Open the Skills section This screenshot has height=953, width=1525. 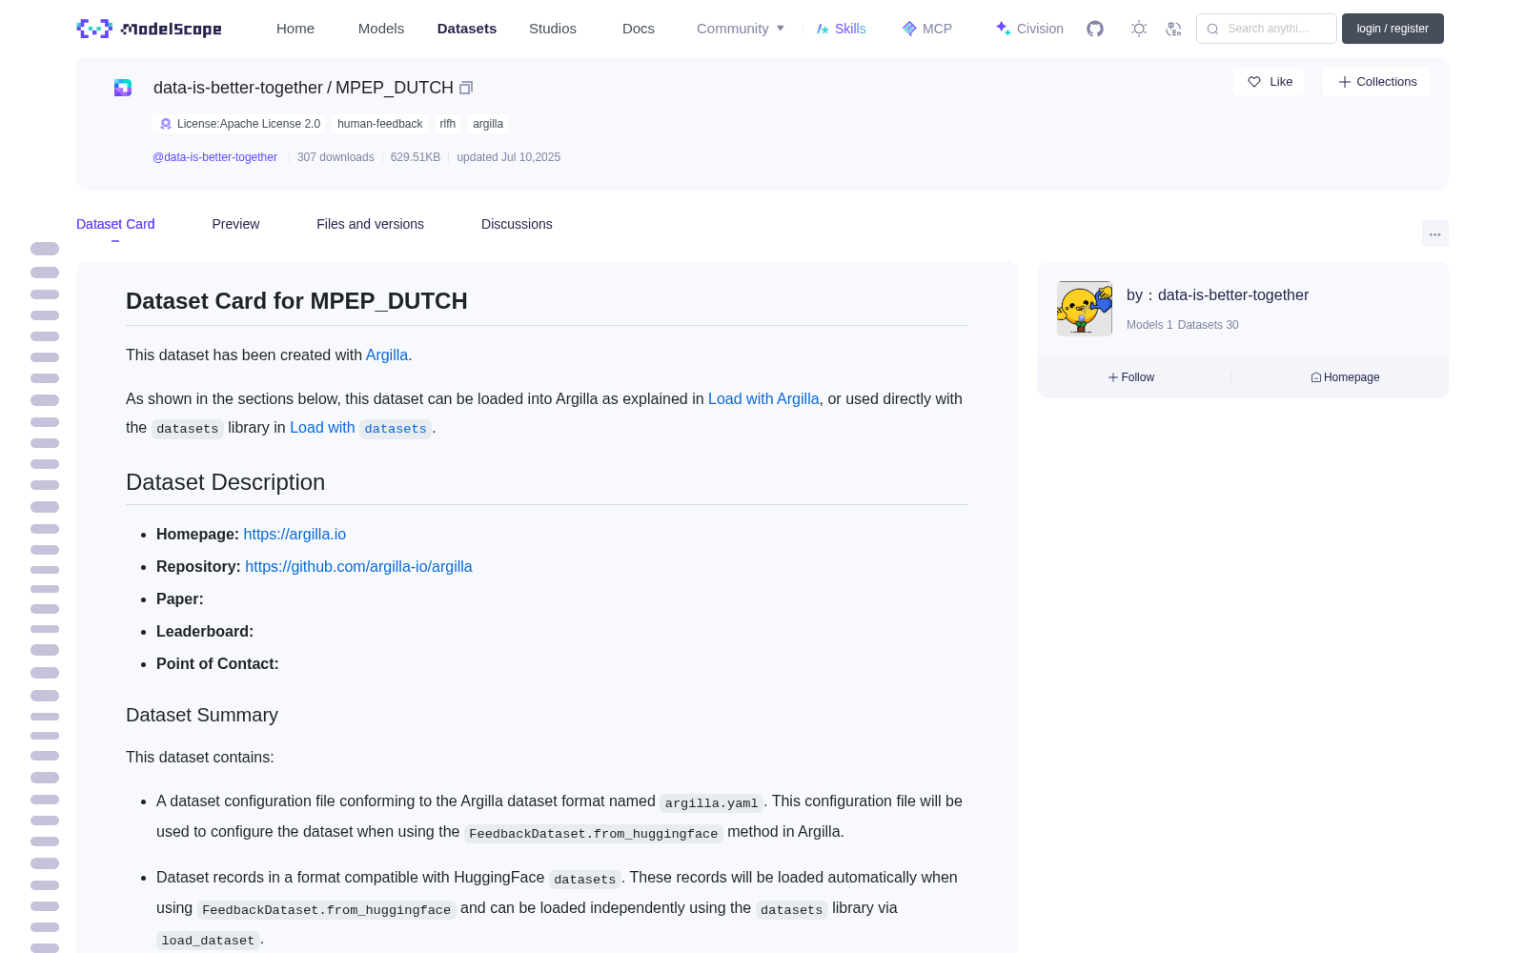841,29
